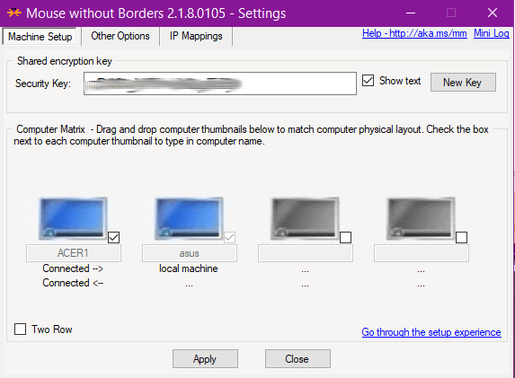The width and height of the screenshot is (515, 378).
Task: Check the box beside fourth computer thumbnail
Action: [x=461, y=237]
